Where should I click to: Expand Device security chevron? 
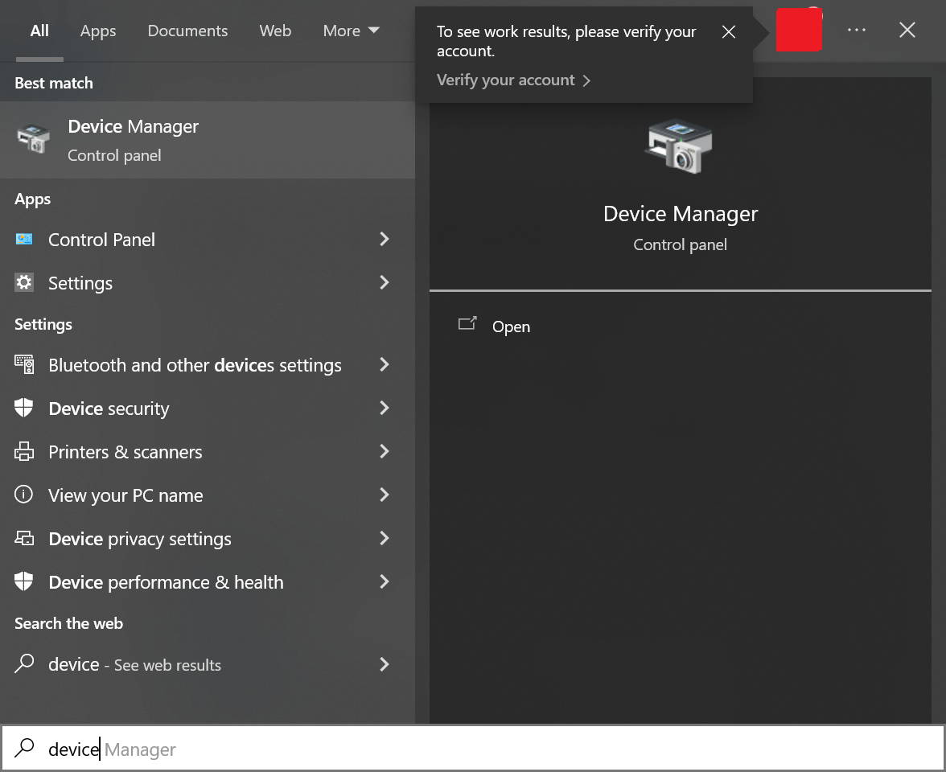(x=385, y=408)
